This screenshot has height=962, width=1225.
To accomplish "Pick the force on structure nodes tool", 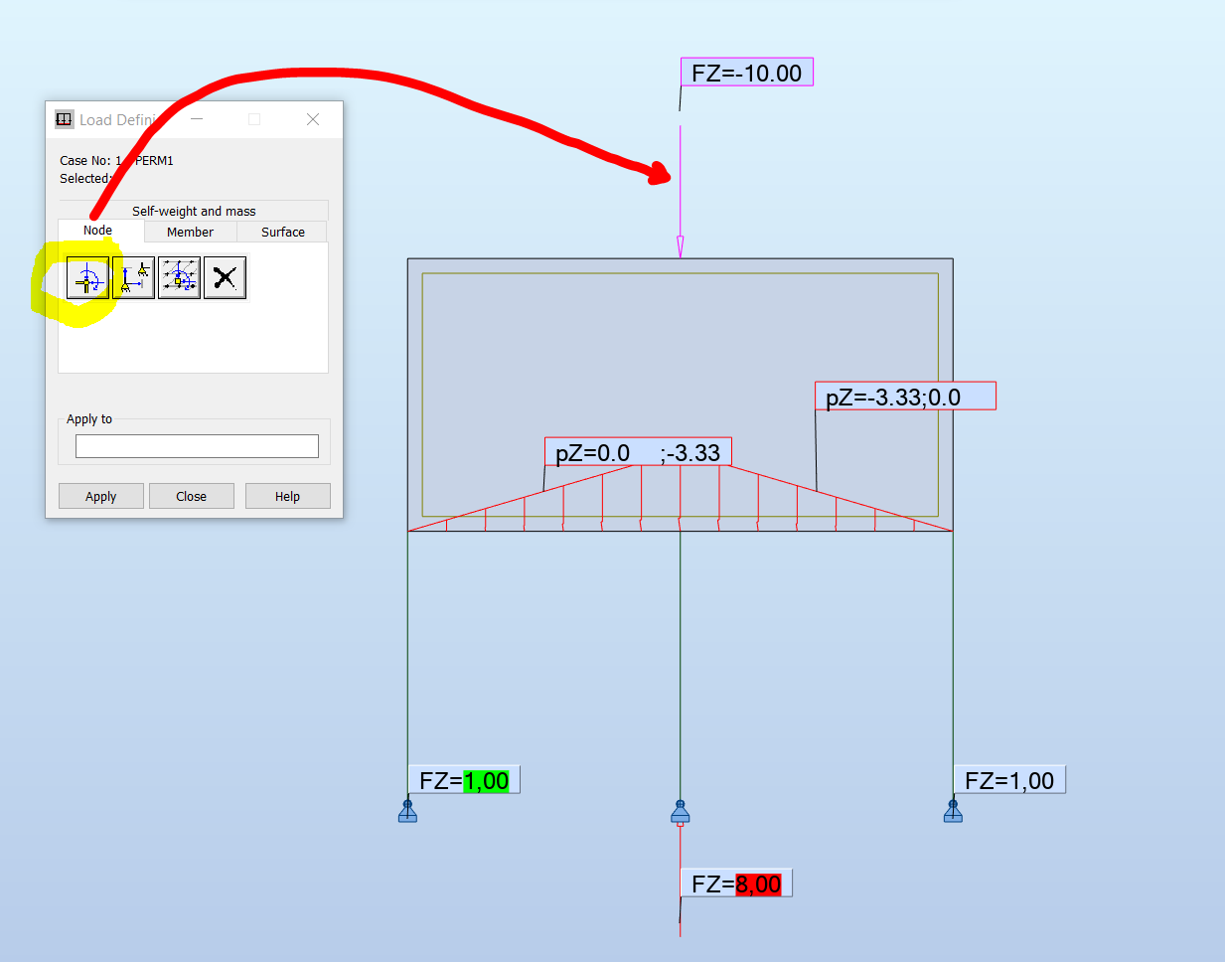I will 179,278.
